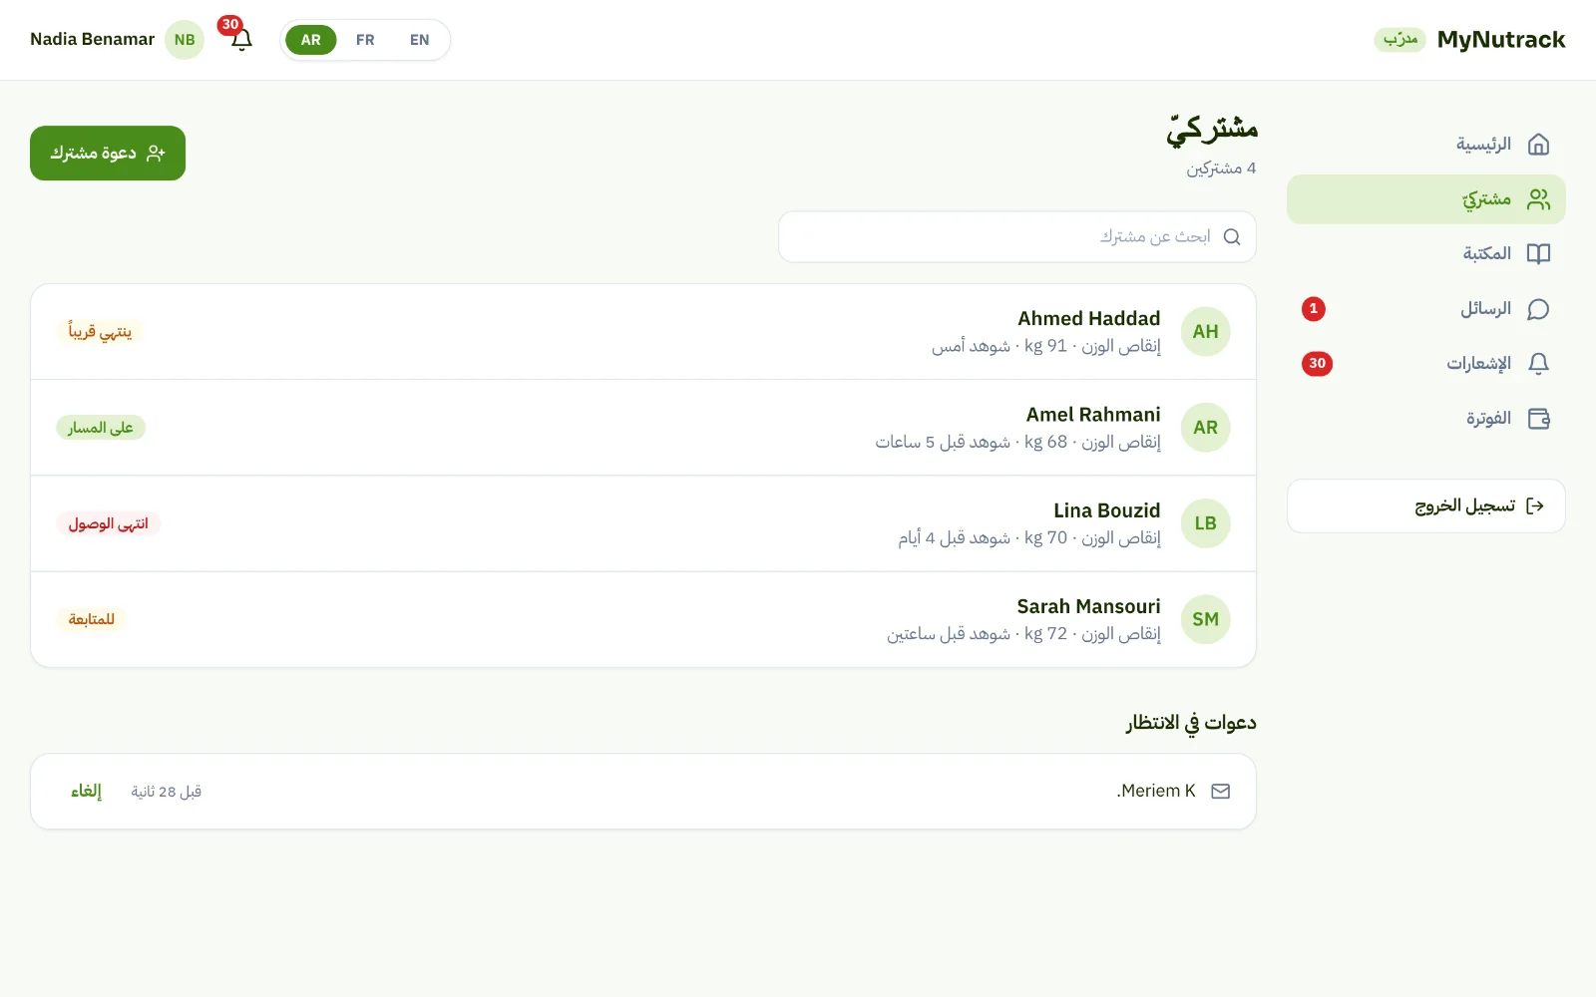Open the notification bell in header

coord(241,40)
